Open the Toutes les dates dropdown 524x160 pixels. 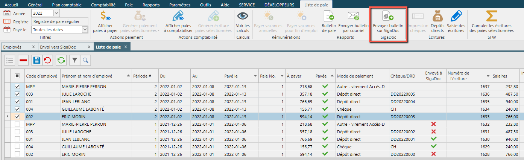[85, 30]
